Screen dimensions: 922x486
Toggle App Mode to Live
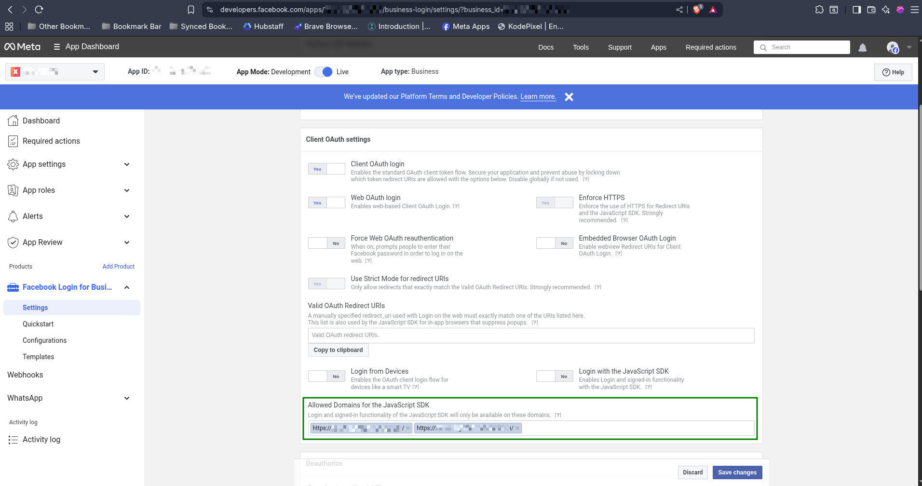(x=324, y=72)
